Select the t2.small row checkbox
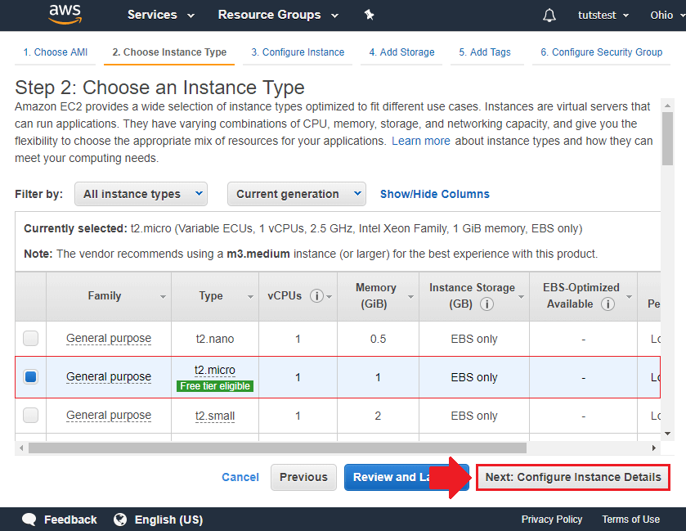Viewport: 686px width, 531px height. pos(30,415)
